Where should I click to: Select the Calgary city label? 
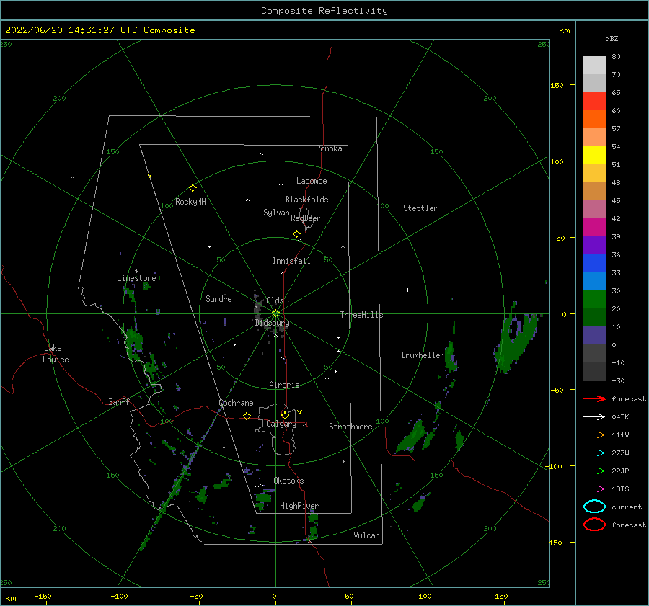281,424
